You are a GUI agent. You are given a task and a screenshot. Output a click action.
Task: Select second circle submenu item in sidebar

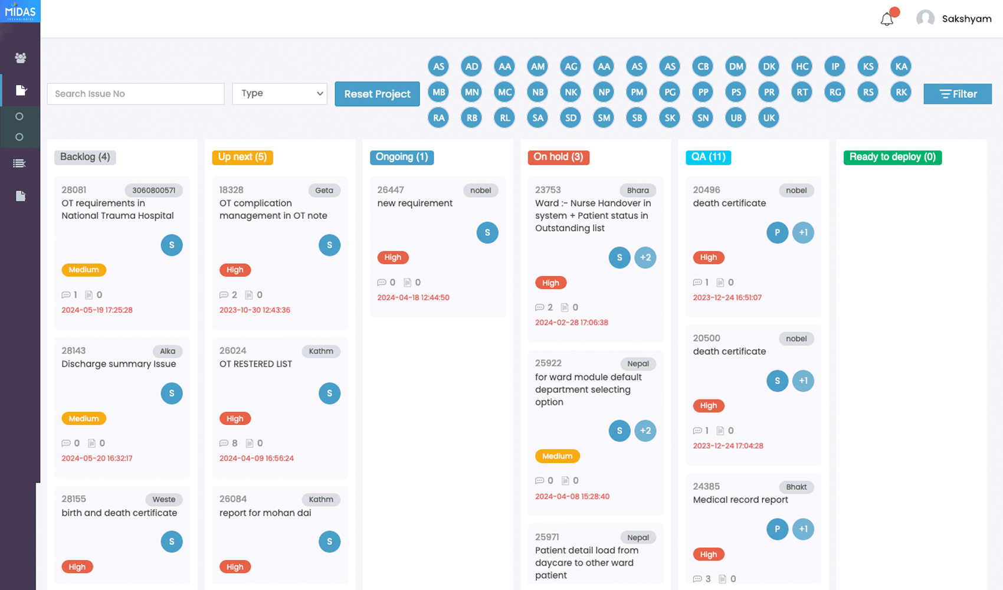[x=19, y=137]
